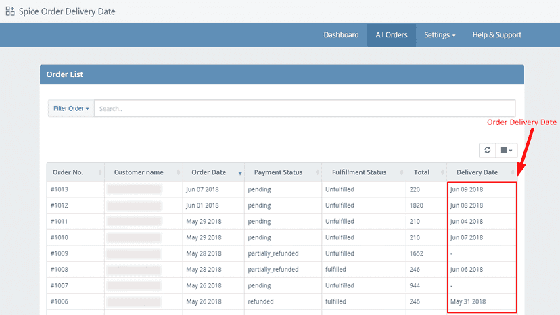The height and width of the screenshot is (315, 560).
Task: Refresh the order list table
Action: click(x=487, y=150)
